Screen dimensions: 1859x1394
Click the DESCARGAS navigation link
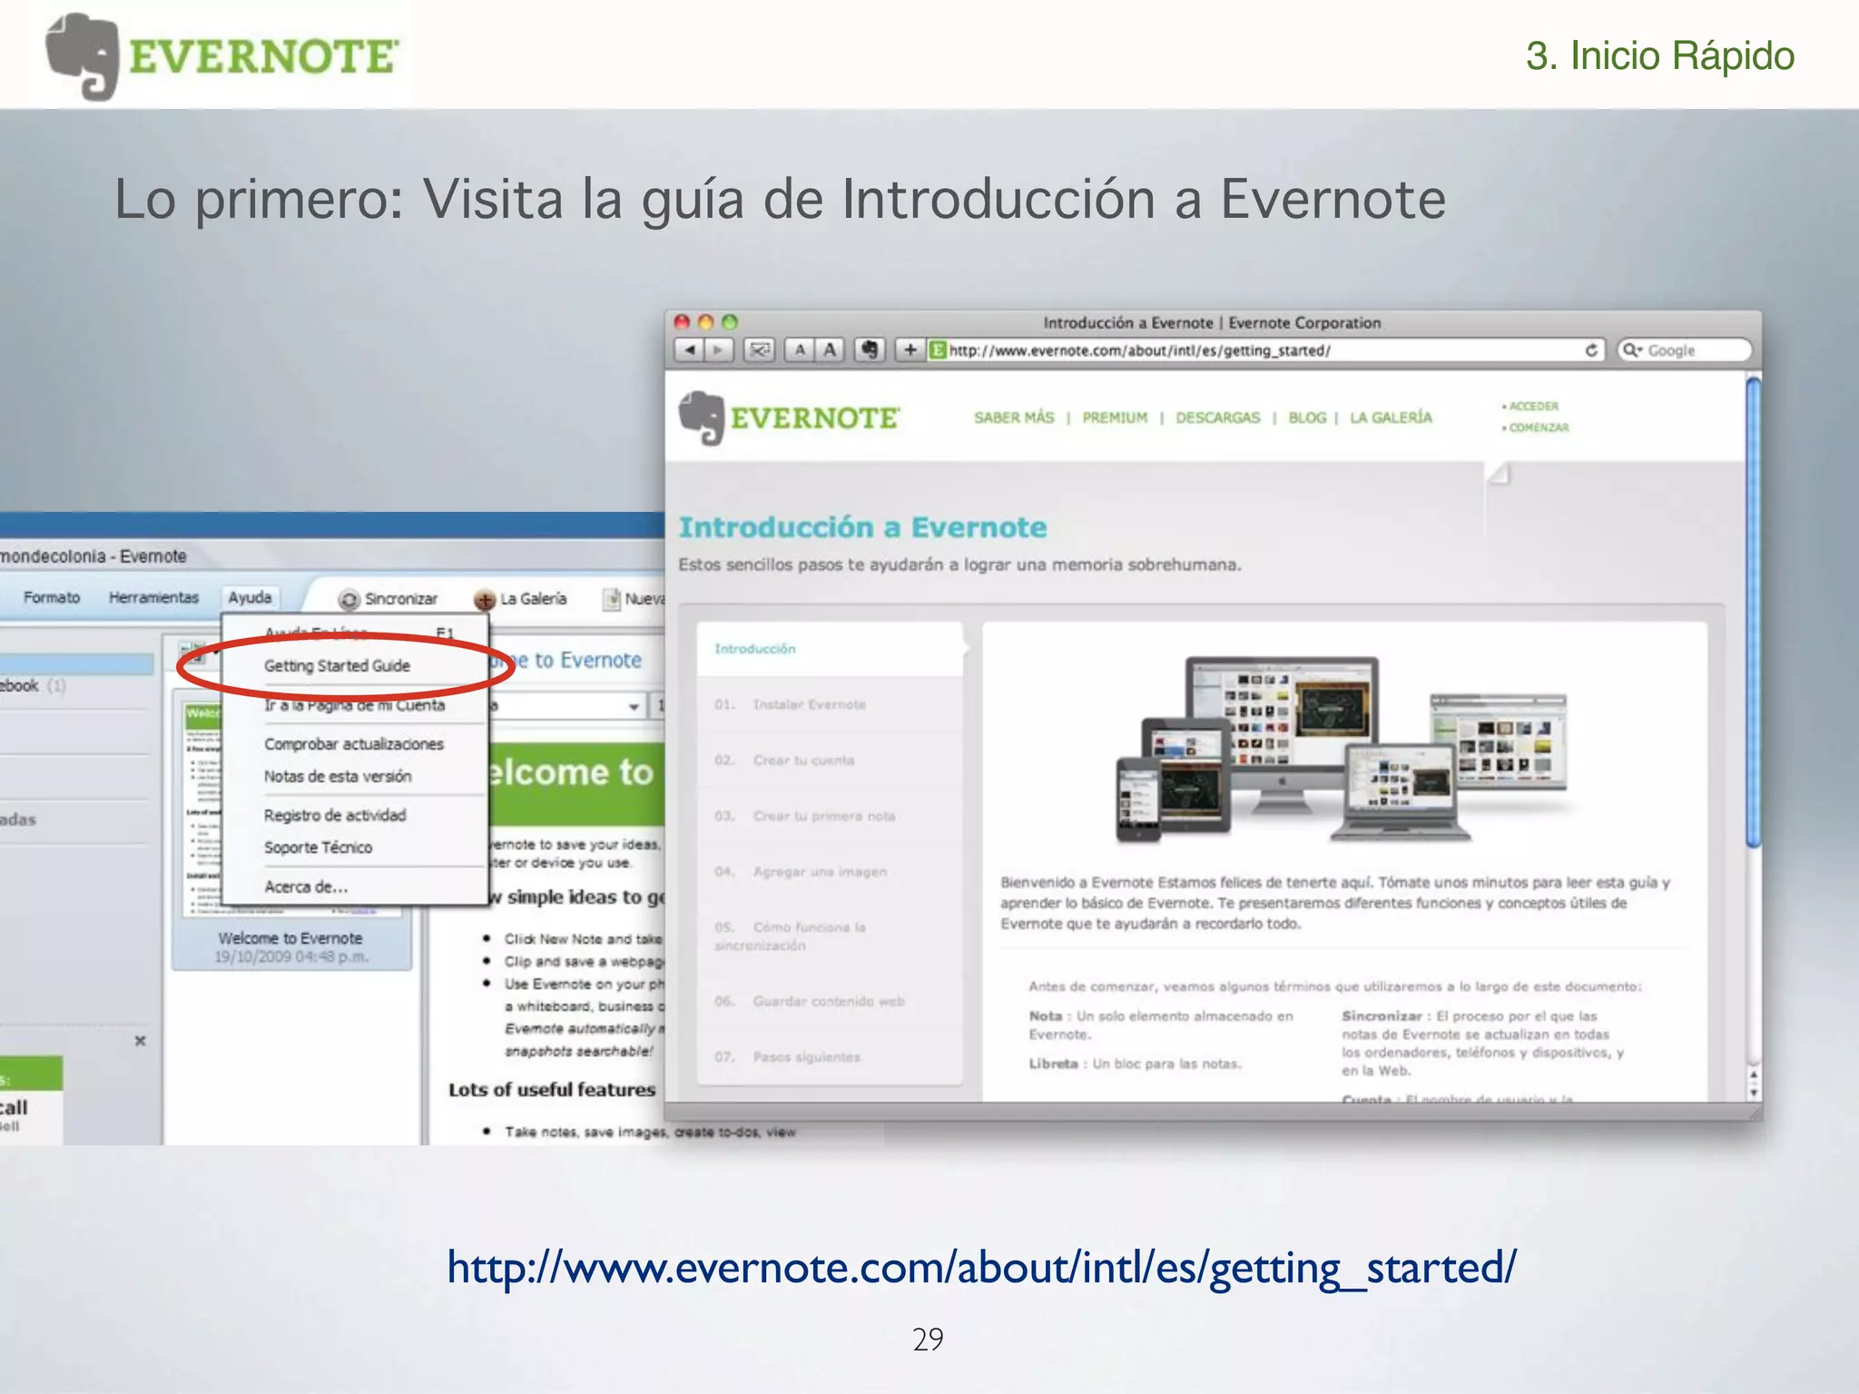click(x=1218, y=417)
